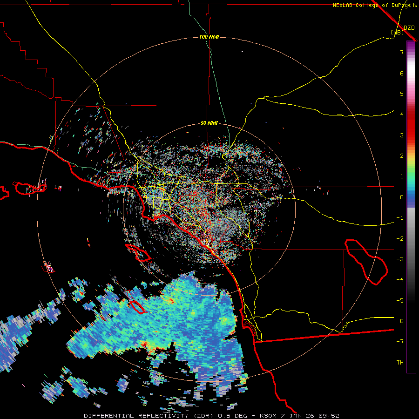Click the Differential Reflectivity caption at bottom
Viewport: 419px width, 419px height.
(x=211, y=416)
